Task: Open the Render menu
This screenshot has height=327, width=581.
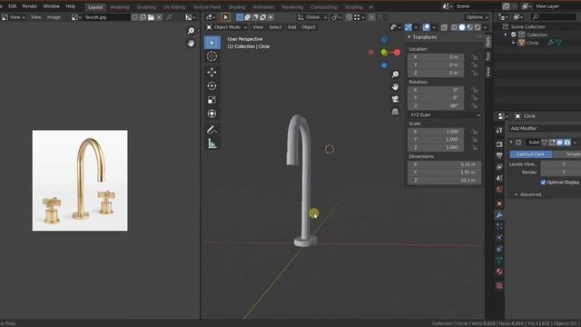Action: (30, 6)
